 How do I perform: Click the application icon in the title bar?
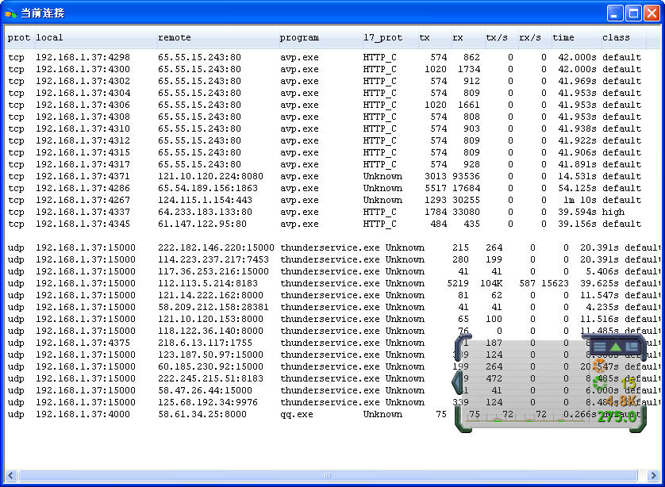click(x=10, y=13)
